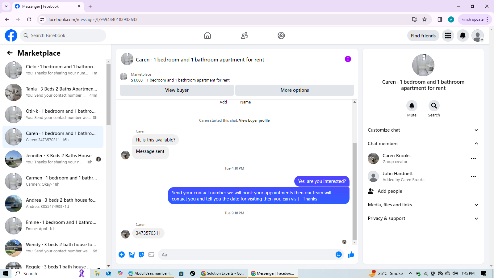Open the Messenger | Facebook browser tab
Viewport: 494px width, 278px height.
pyautogui.click(x=48, y=6)
